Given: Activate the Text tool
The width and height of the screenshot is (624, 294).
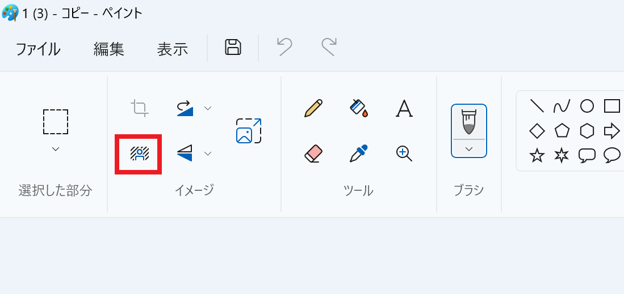Looking at the screenshot, I should [x=403, y=108].
